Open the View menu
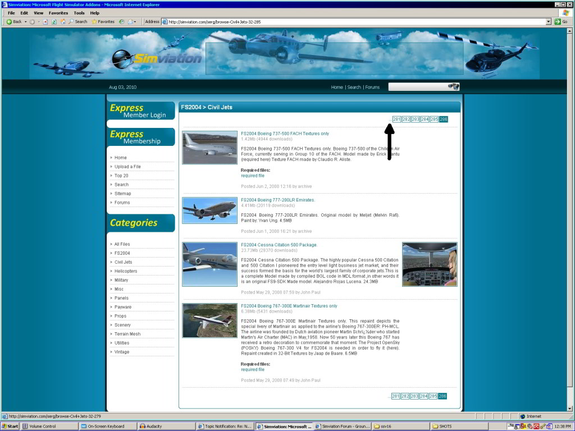 pos(39,13)
